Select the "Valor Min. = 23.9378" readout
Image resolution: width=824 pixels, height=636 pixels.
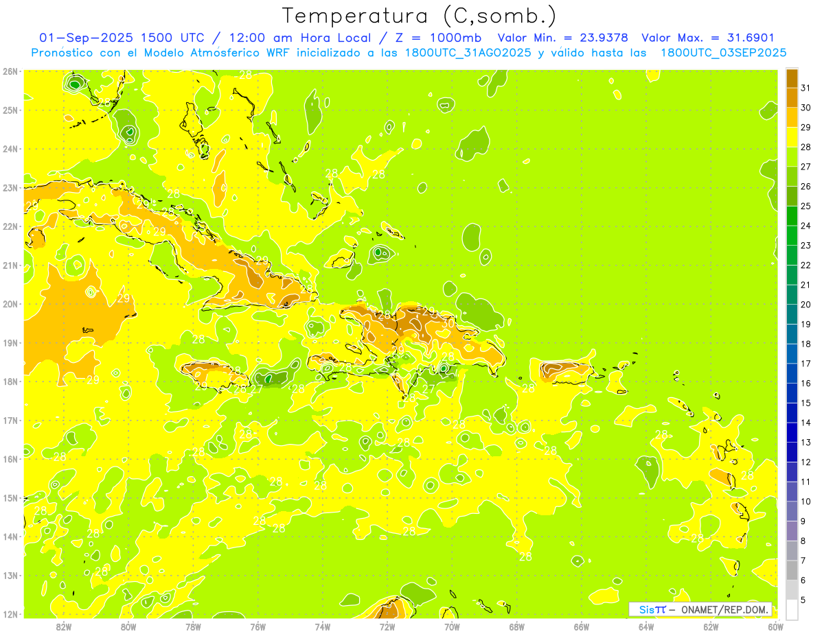pos(564,38)
